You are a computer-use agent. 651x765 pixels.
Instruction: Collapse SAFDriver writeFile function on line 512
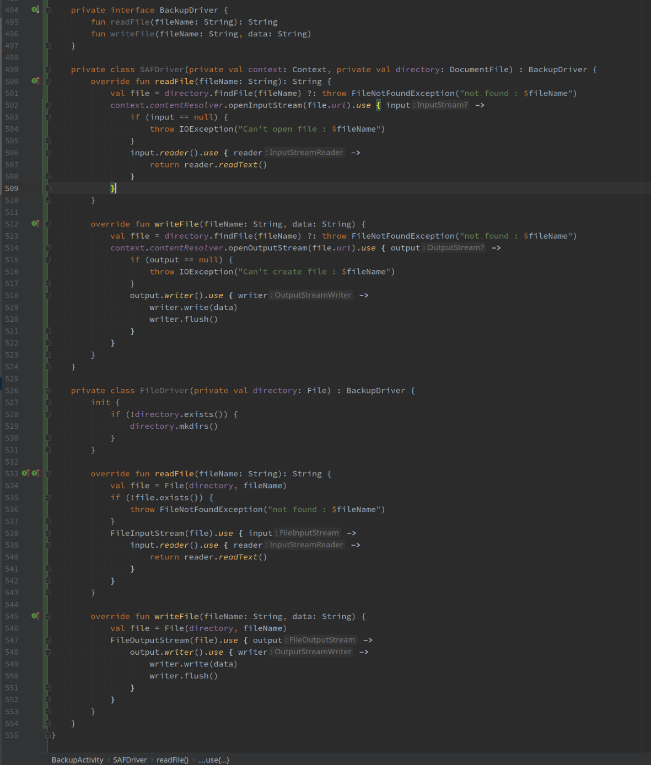(48, 224)
